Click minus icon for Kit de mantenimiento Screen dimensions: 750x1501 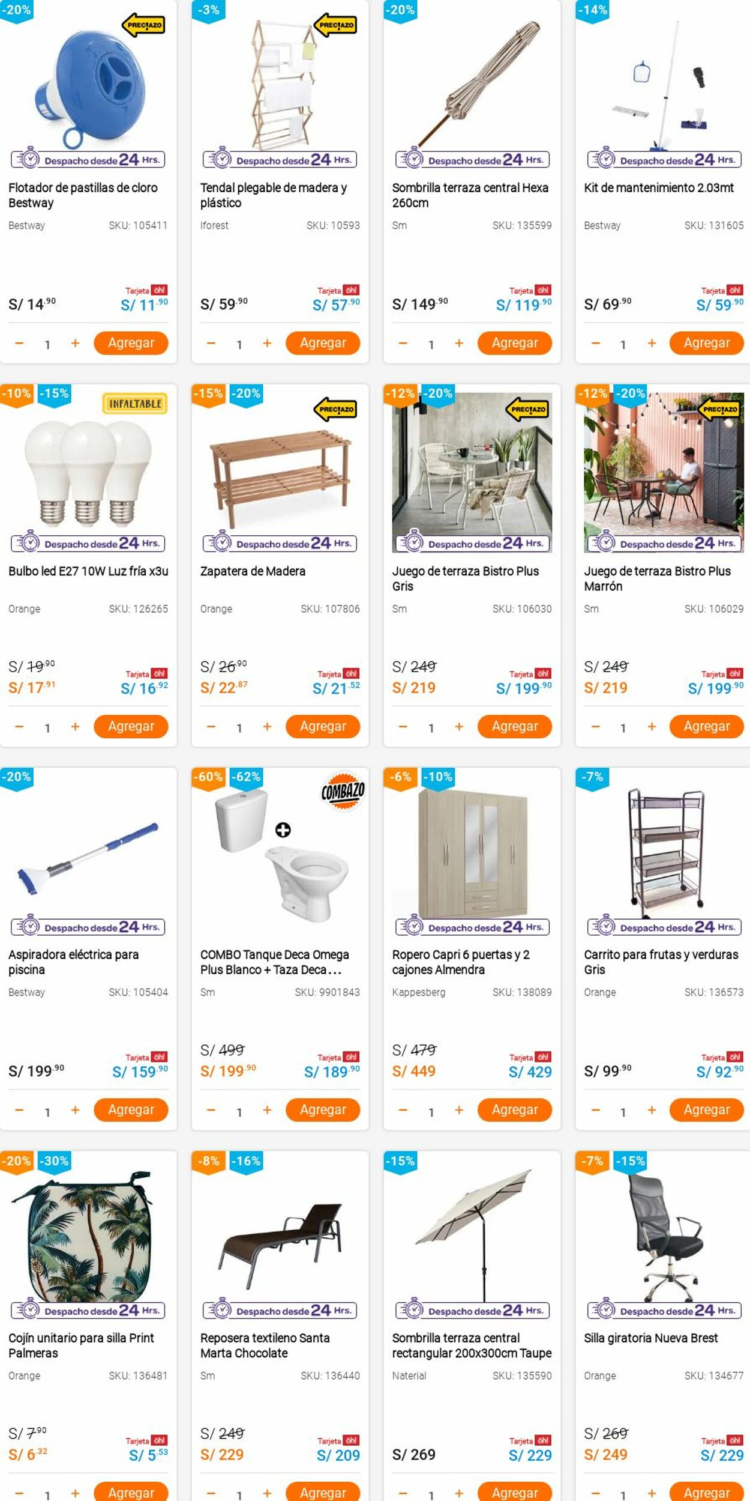click(x=595, y=344)
